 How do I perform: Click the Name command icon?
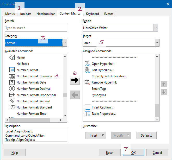tap(12, 57)
